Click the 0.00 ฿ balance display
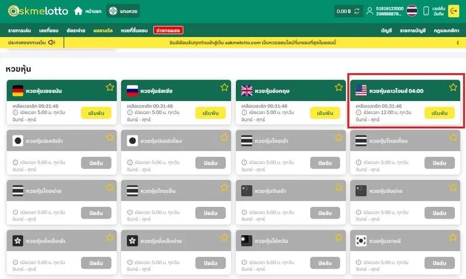Image resolution: width=466 pixels, height=279 pixels. pyautogui.click(x=344, y=11)
